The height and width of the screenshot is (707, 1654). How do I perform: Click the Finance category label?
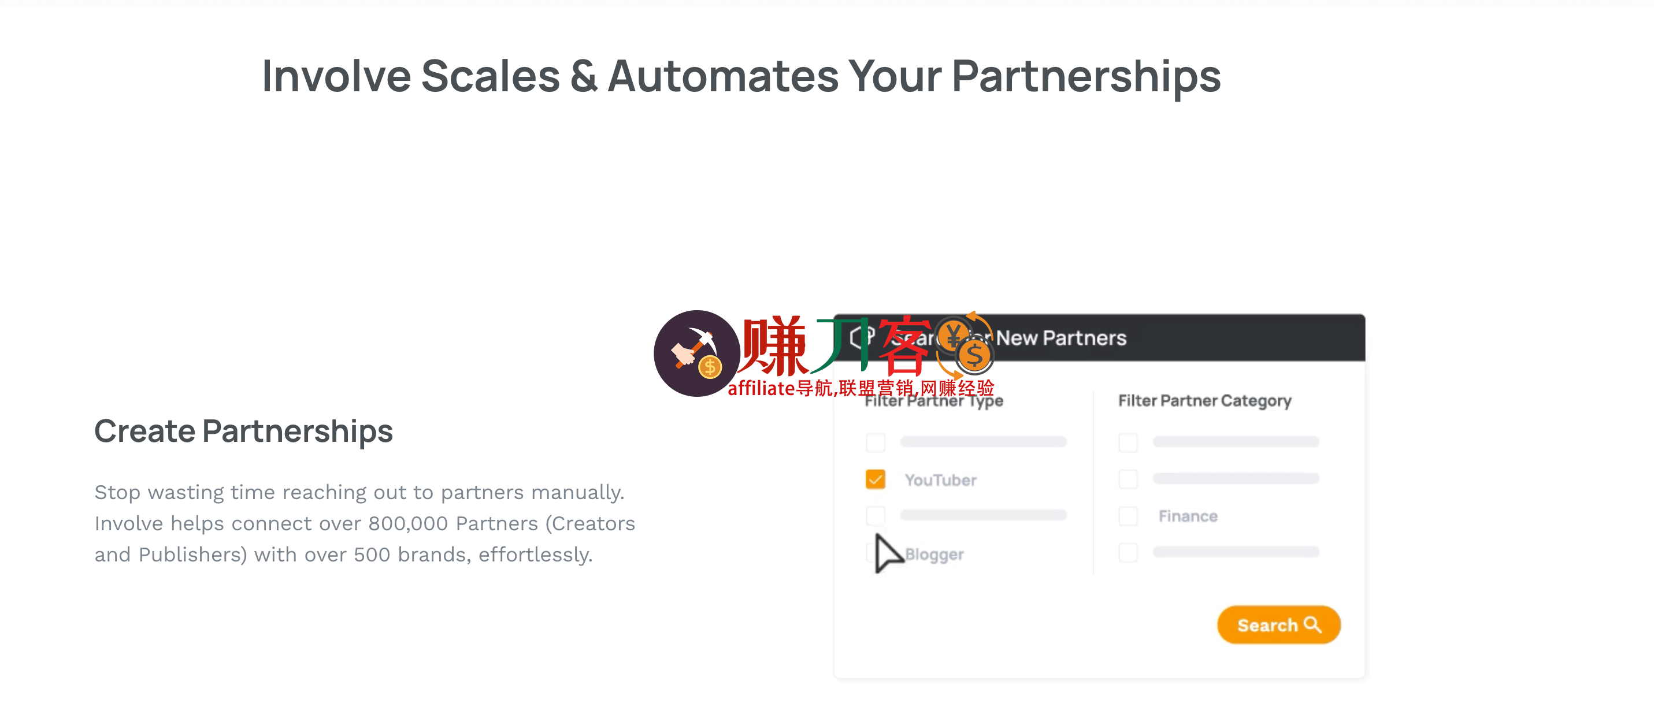1188,516
